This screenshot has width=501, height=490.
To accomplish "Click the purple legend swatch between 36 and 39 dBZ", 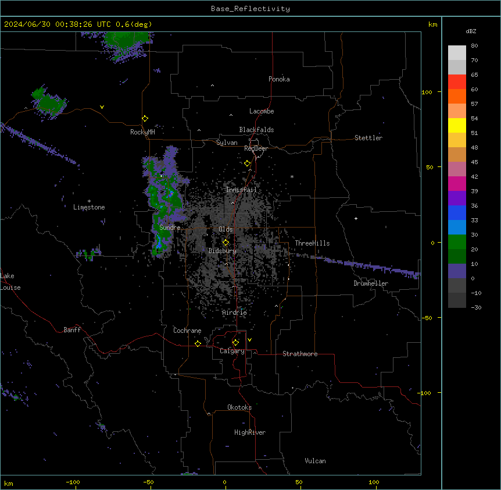I will 457,198.
